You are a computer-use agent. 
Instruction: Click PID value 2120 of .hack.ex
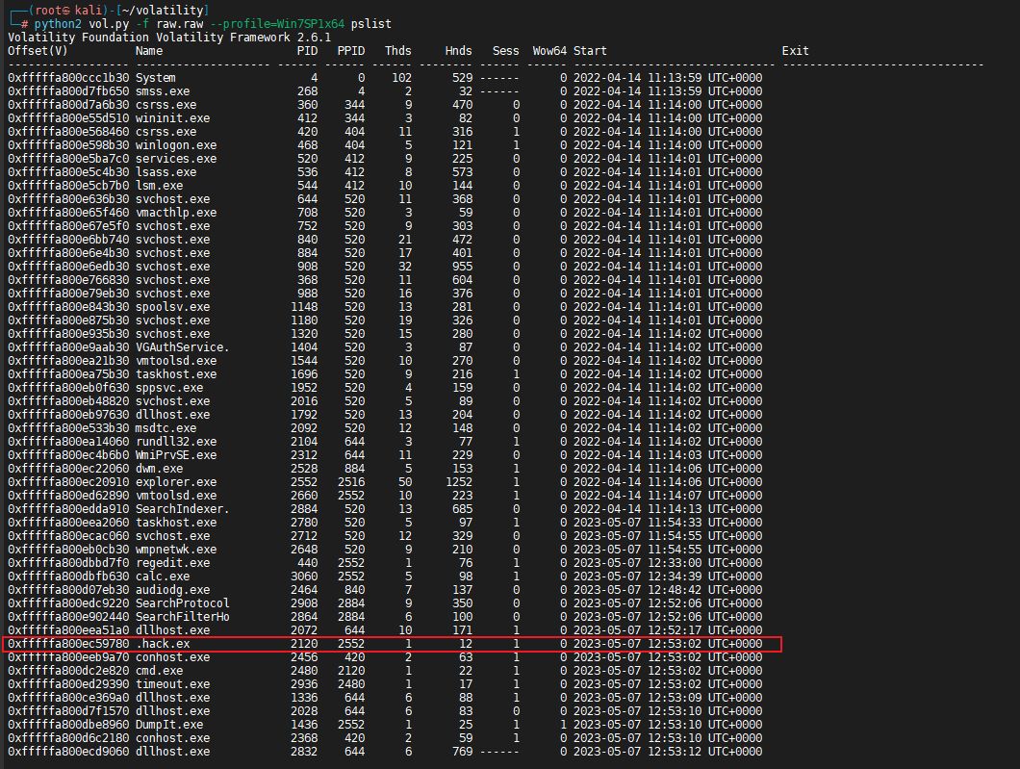pos(304,644)
